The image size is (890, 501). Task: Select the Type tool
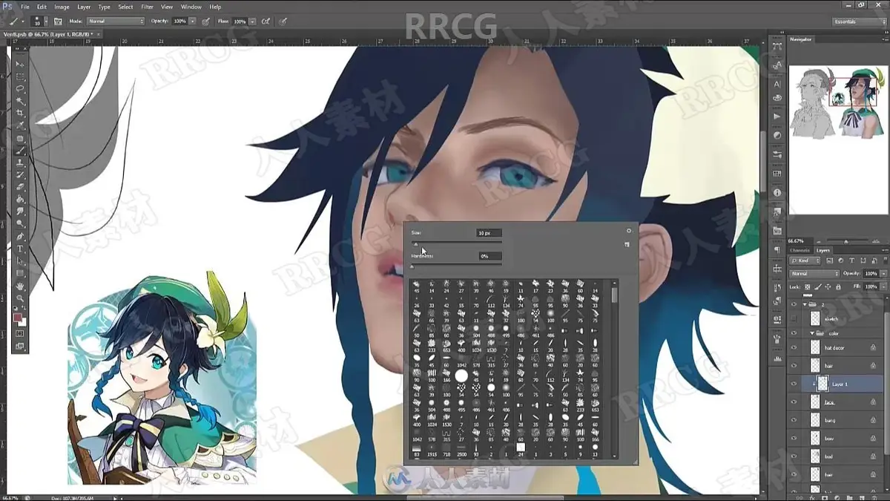click(x=20, y=248)
